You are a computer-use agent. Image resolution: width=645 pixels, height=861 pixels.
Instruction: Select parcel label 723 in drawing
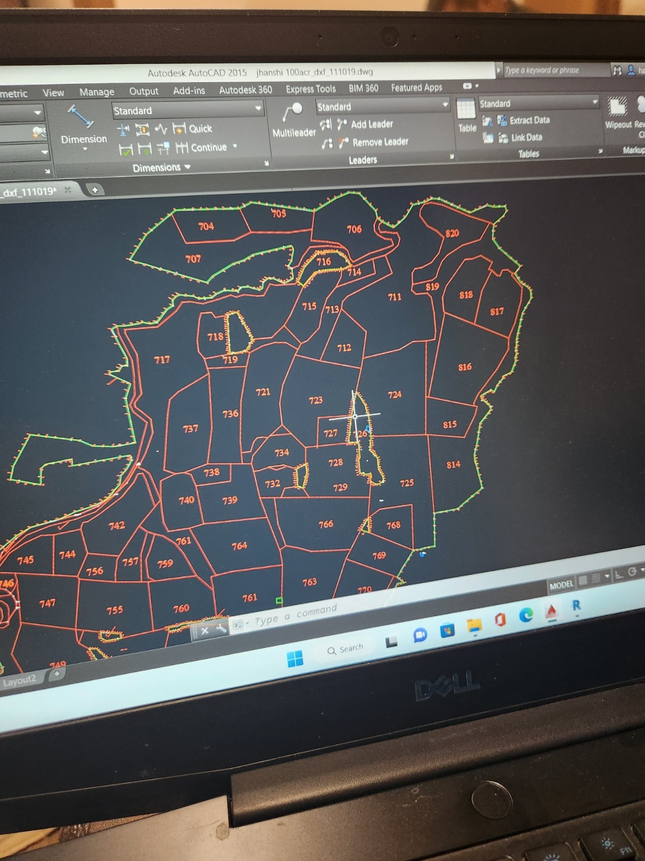[316, 400]
